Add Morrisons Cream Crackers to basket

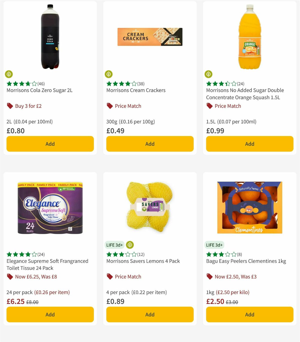coord(150,144)
